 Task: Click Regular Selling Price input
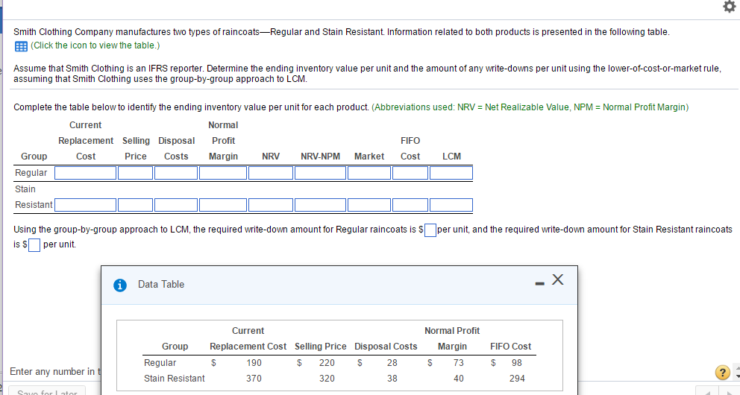coord(136,173)
